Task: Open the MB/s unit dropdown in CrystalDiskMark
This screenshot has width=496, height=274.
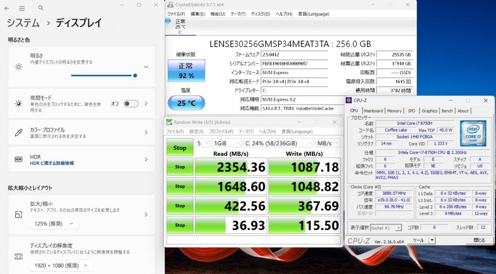Action: click(328, 143)
